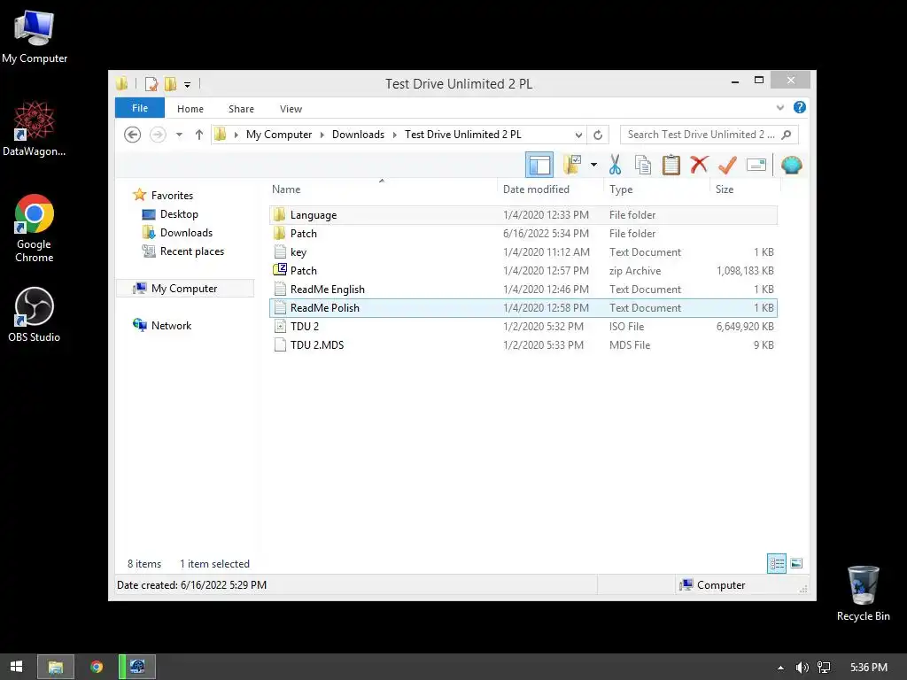Open the File ribbon tab

pos(140,108)
